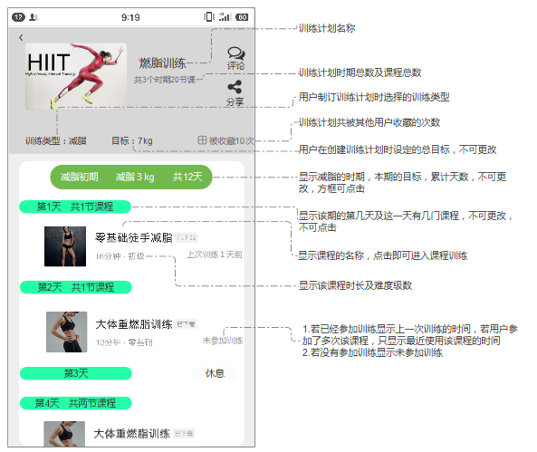Tap the 燃脂训练 plan title

(x=162, y=63)
